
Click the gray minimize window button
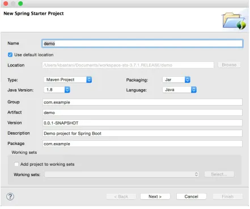coord(13,3)
